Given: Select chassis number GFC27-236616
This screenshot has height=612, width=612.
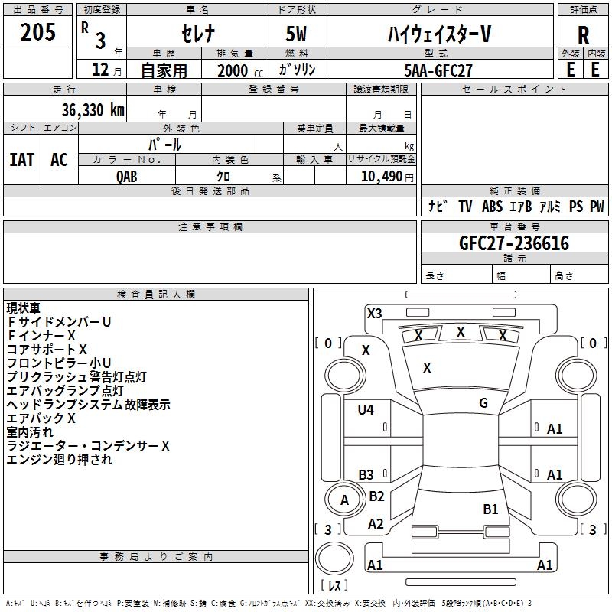Looking at the screenshot, I should tap(514, 243).
